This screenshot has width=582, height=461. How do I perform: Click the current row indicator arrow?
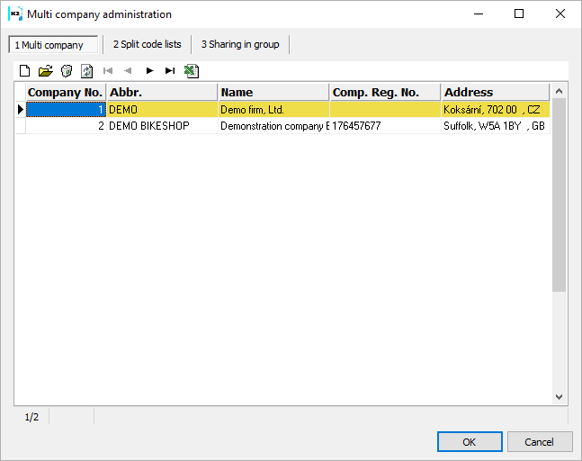[21, 110]
